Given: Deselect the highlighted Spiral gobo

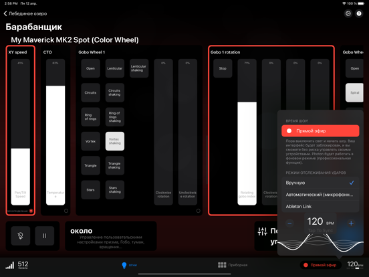Looking at the screenshot, I should [x=354, y=92].
